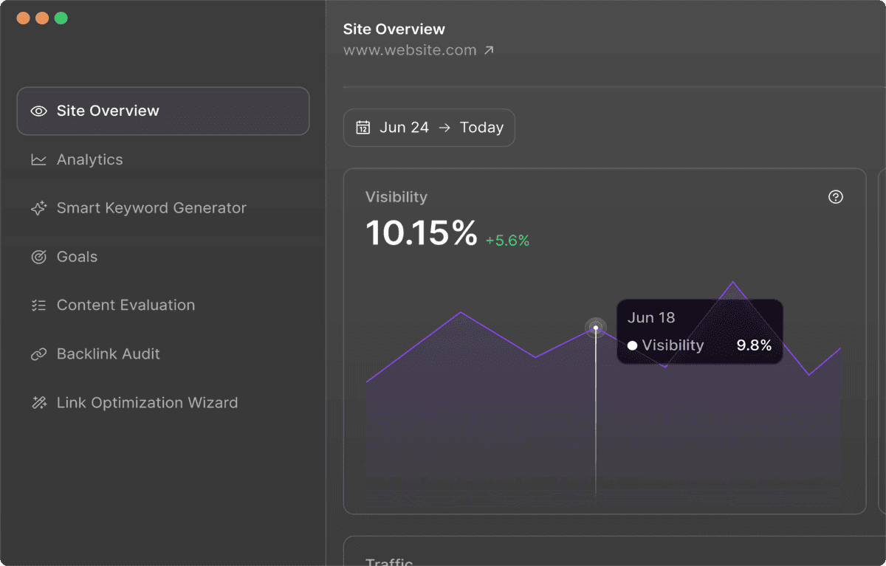Image resolution: width=886 pixels, height=566 pixels.
Task: Open the Jun 24 to Today date range picker
Action: pyautogui.click(x=429, y=128)
